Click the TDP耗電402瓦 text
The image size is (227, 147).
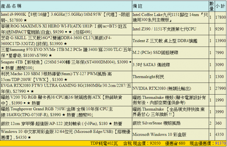click(x=104, y=144)
